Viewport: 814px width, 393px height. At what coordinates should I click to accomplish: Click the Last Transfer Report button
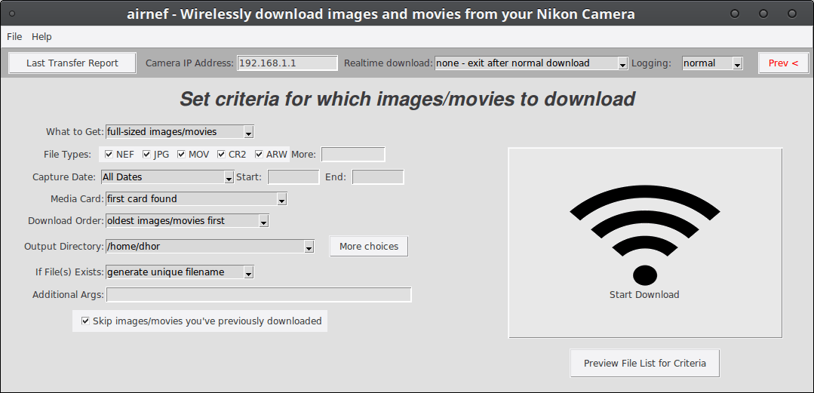pyautogui.click(x=72, y=63)
